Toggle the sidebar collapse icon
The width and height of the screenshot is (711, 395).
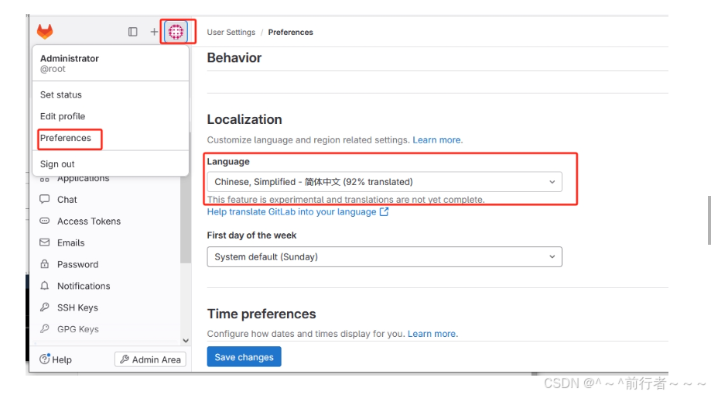[x=132, y=32]
